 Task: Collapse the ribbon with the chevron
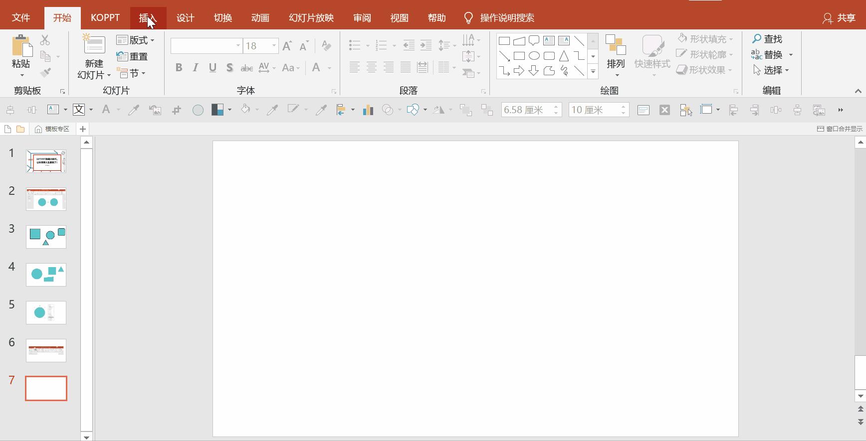(x=858, y=91)
